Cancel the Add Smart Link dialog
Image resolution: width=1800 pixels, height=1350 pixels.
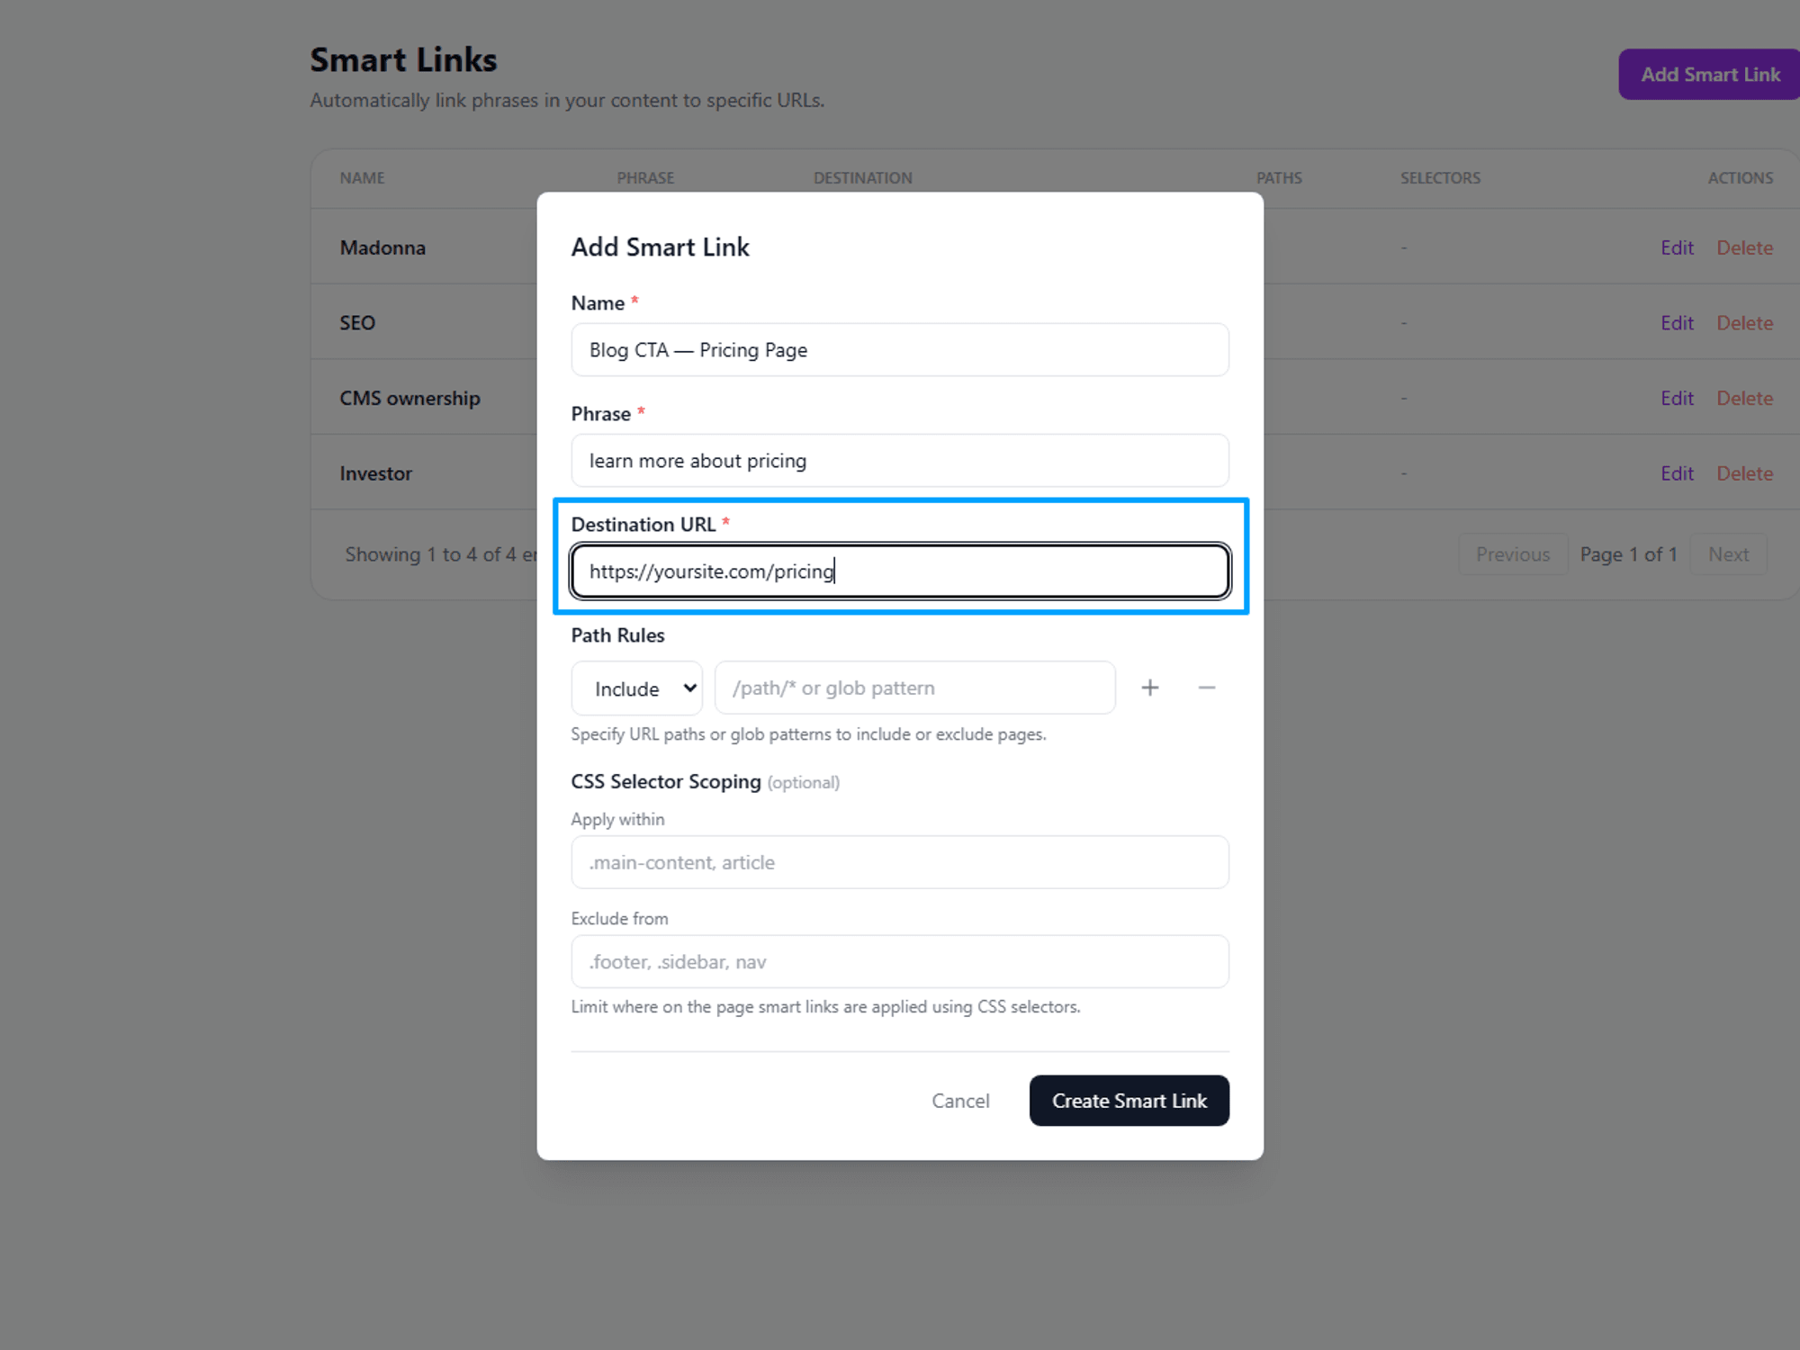pos(960,1100)
